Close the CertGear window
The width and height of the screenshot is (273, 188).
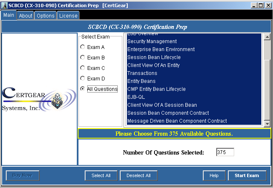point(268,5)
